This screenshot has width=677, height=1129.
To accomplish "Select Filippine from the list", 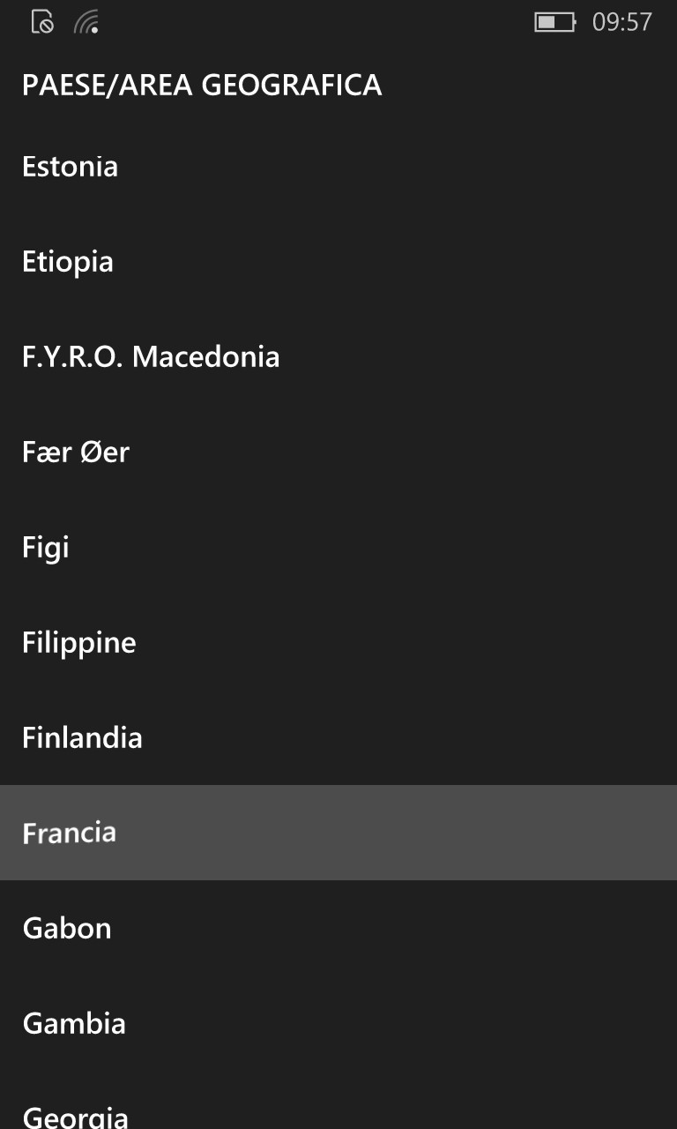I will tap(338, 642).
